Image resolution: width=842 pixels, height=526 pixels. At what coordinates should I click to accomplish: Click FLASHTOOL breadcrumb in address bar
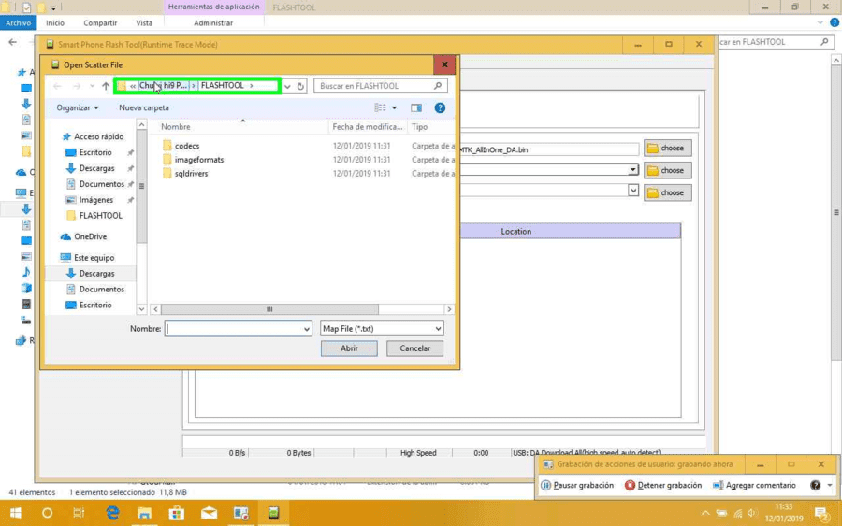223,86
